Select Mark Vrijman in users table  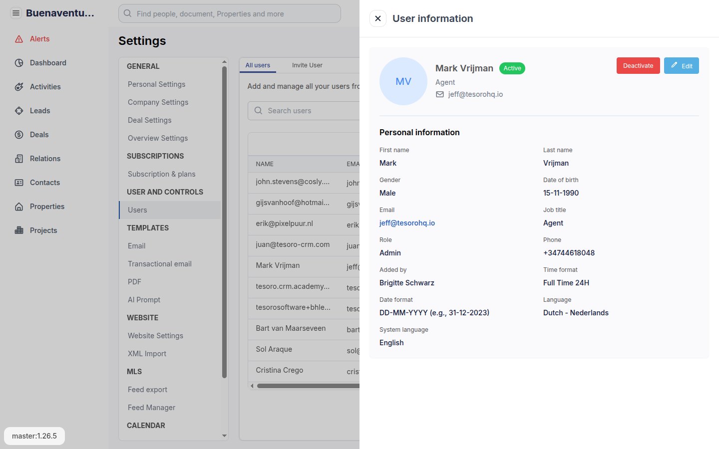click(304, 266)
